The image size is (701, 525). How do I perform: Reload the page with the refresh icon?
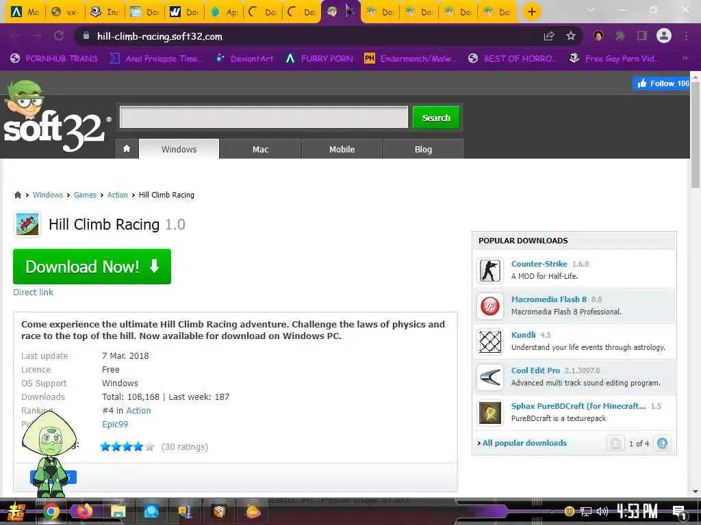59,36
